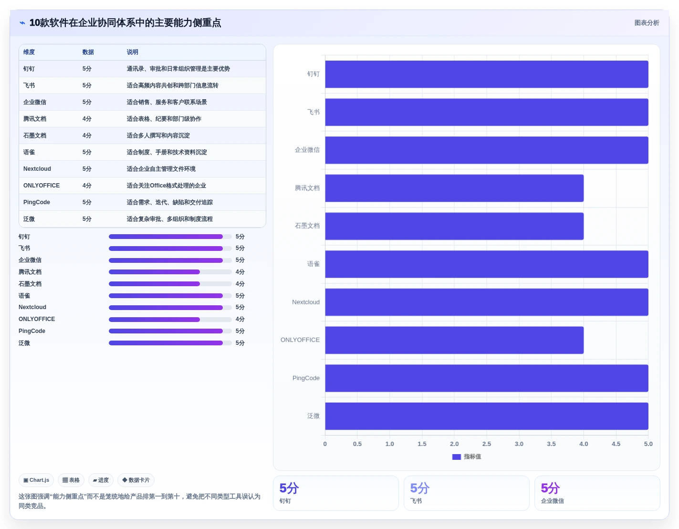This screenshot has height=529, width=679.
Task: Select the 语雀 table row name
Action: pos(29,152)
